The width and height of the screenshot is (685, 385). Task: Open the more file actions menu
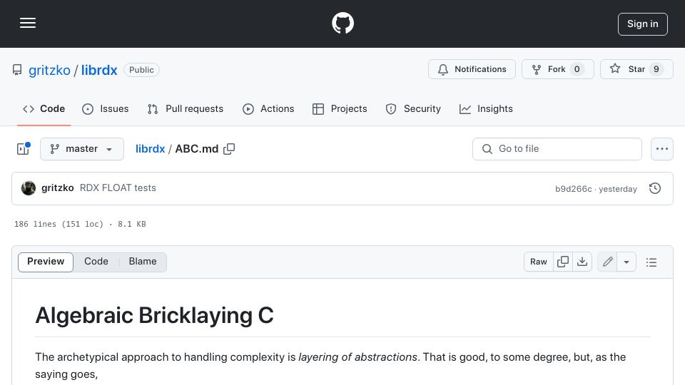(662, 149)
